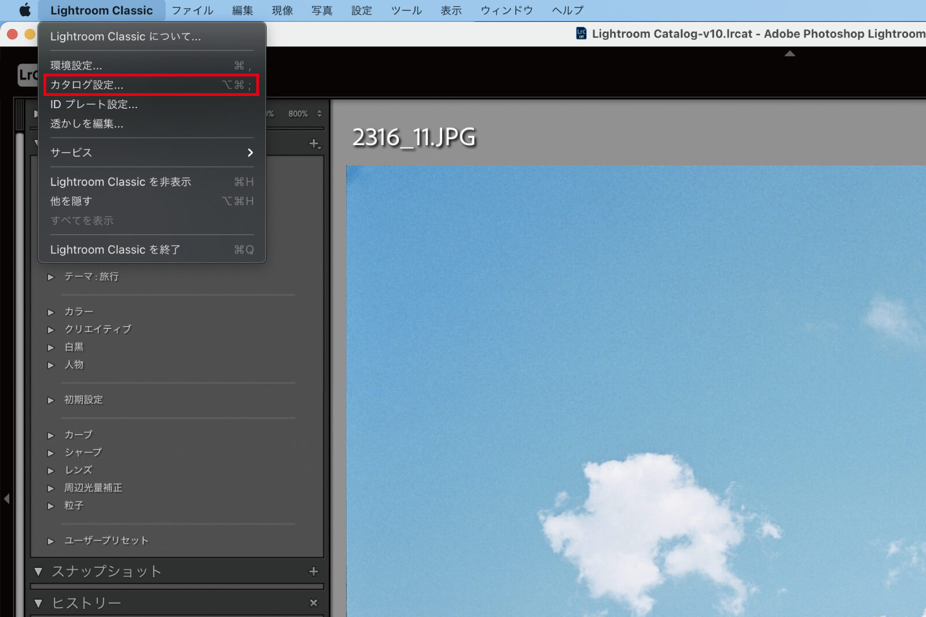Click the catalog icon in title bar
The width and height of the screenshot is (926, 617).
[582, 34]
